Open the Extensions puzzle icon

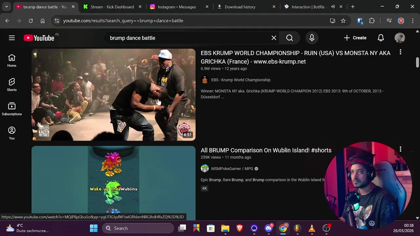(372, 21)
